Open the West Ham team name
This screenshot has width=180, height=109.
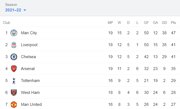[x=30, y=93]
